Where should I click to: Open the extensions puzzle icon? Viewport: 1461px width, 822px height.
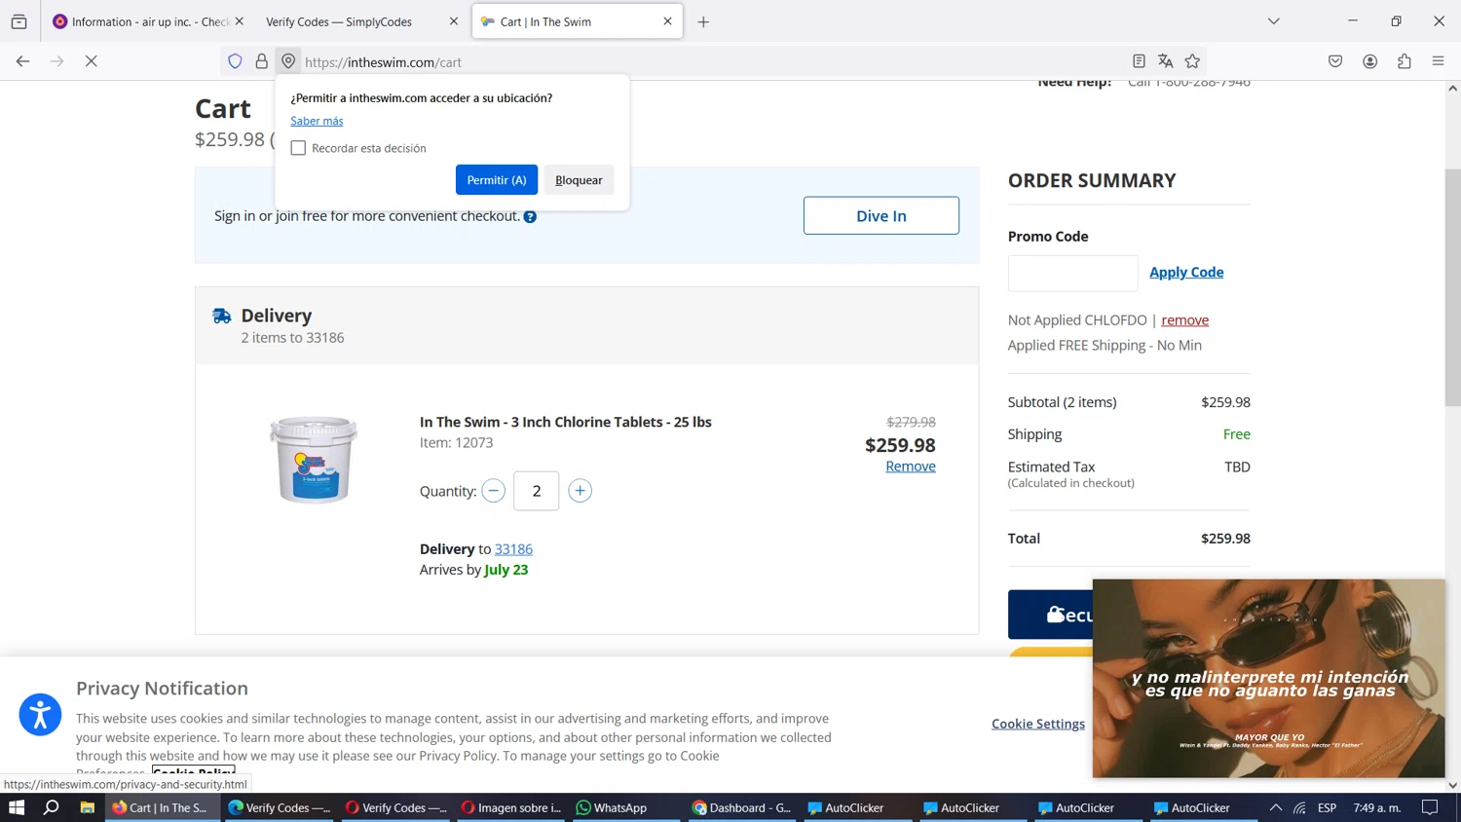click(1404, 61)
